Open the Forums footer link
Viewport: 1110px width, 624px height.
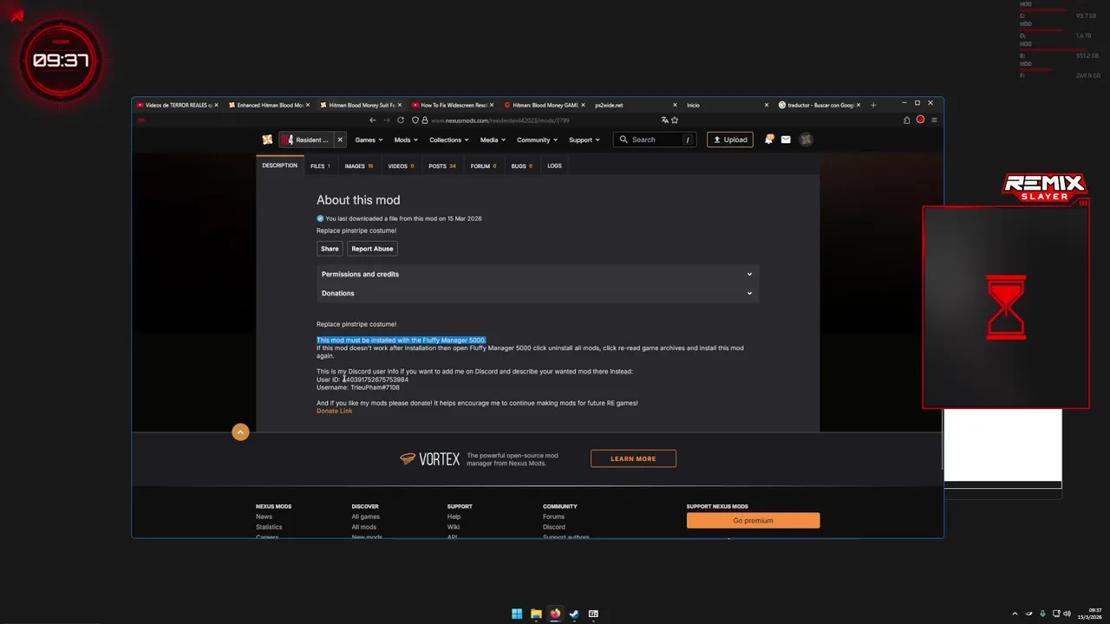coord(553,517)
